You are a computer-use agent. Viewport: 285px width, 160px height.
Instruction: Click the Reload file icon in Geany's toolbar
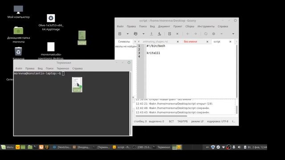pyautogui.click(x=170, y=34)
